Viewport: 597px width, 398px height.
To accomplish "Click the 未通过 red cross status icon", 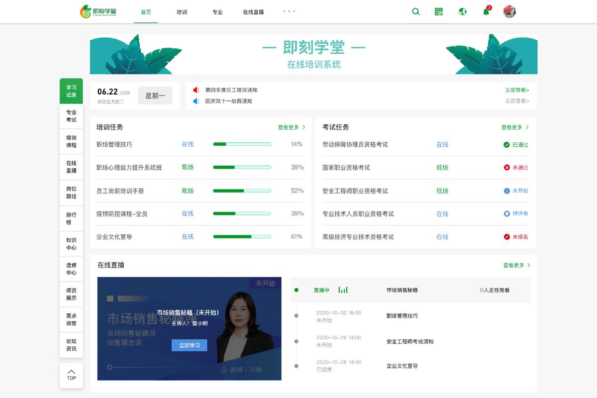I will (x=506, y=168).
